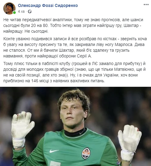151x166 pixels.
Task: Click the paragraph starting 'Тому плюс тільки'
Action: [x=74, y=72]
